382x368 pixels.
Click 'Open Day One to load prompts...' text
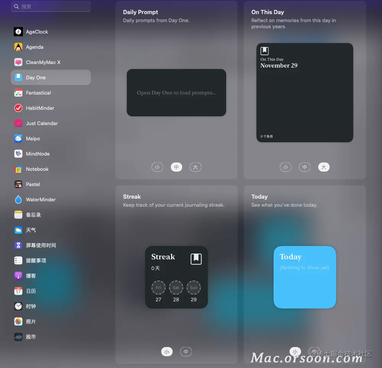pyautogui.click(x=176, y=93)
